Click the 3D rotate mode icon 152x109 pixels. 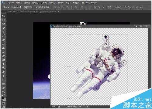[x=125, y=7]
